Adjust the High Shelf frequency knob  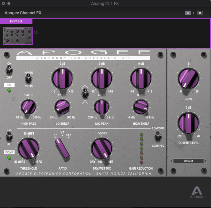pos(141,107)
